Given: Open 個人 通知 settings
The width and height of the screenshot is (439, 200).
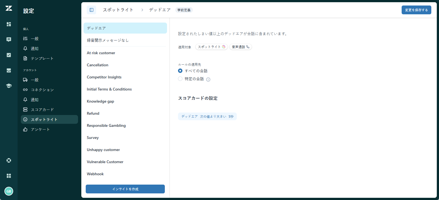Looking at the screenshot, I should click(x=49, y=48).
